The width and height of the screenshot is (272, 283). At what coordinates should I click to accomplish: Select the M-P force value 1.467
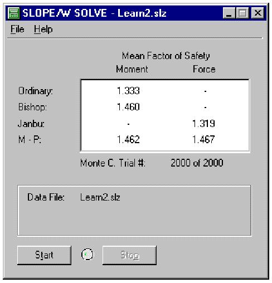point(203,139)
